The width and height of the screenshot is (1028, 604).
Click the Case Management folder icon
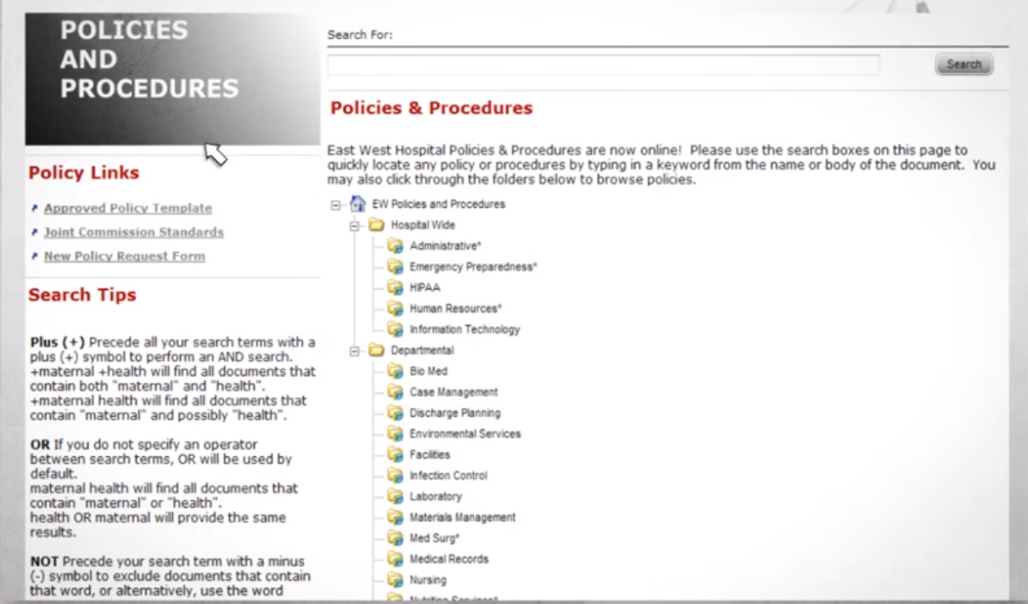(x=395, y=392)
